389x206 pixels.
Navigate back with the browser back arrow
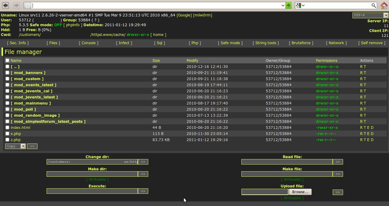(5, 5)
